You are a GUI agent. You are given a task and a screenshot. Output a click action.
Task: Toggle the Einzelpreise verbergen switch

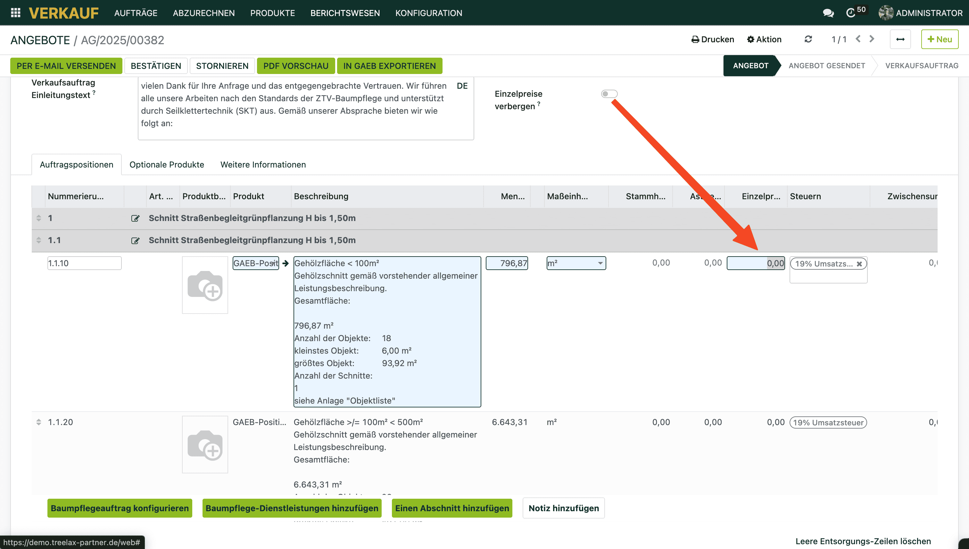pos(609,94)
